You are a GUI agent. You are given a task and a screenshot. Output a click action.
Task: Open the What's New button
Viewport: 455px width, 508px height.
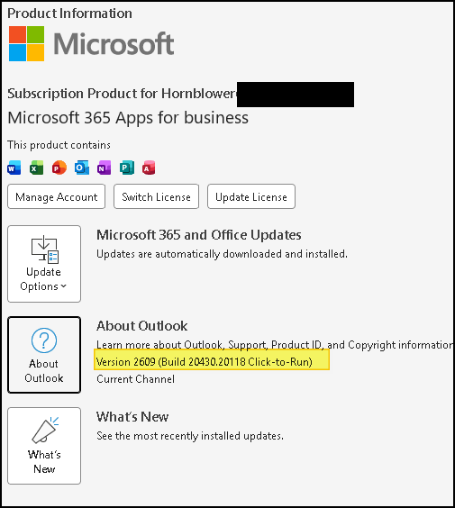pyautogui.click(x=44, y=446)
